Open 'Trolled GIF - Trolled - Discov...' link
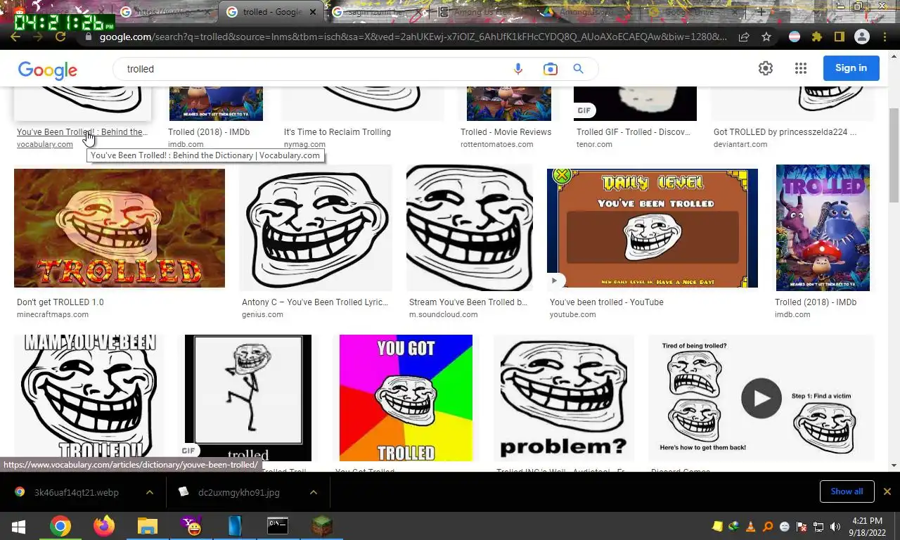 point(634,131)
